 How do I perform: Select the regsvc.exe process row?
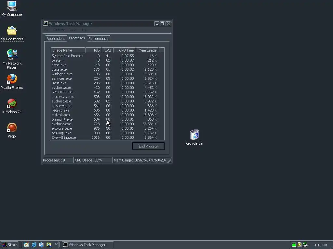(107, 110)
